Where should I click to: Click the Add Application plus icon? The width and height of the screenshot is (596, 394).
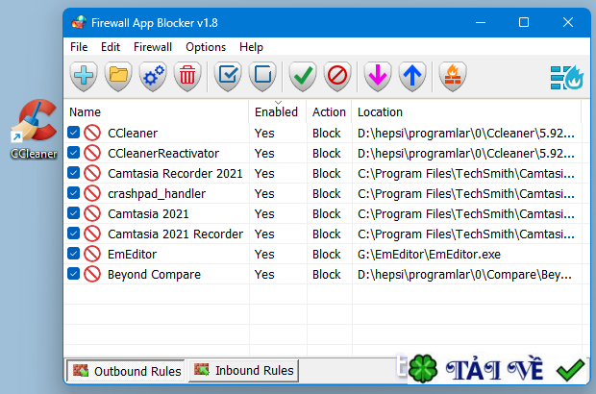coord(84,76)
